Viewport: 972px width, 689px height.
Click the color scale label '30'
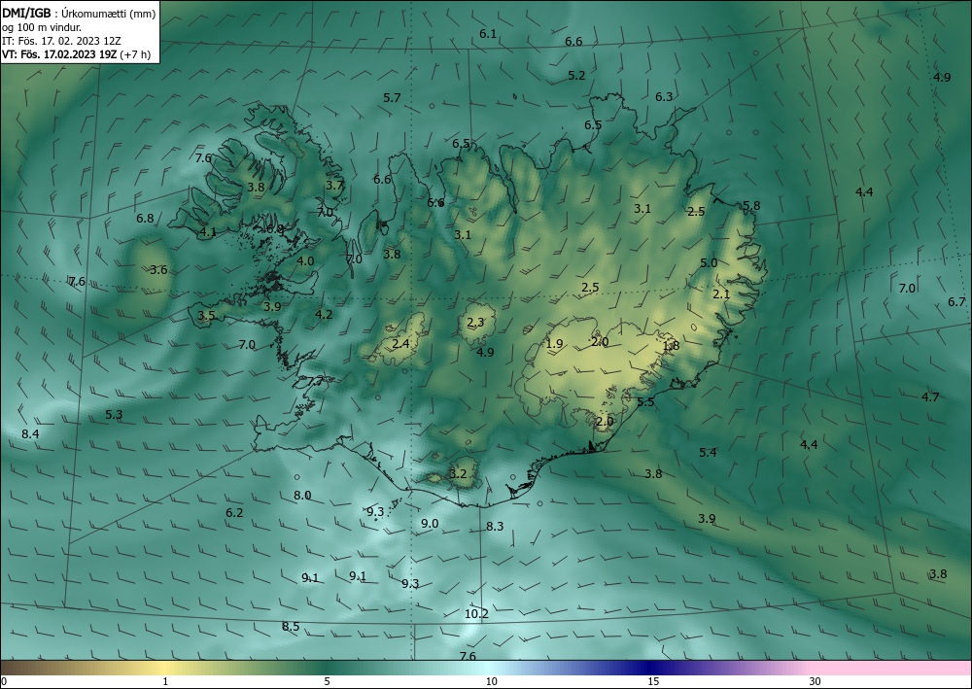[815, 681]
